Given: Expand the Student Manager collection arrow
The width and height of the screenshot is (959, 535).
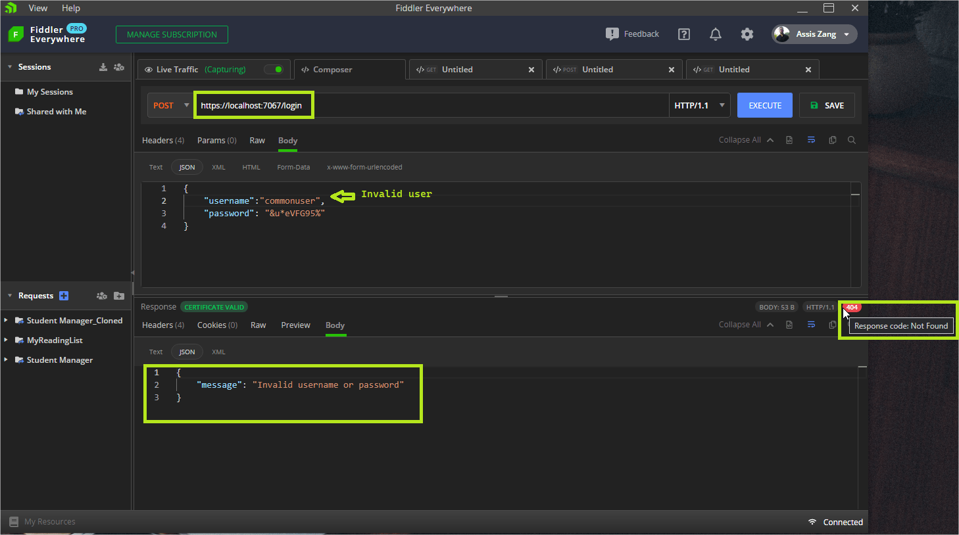Looking at the screenshot, I should [x=6, y=360].
